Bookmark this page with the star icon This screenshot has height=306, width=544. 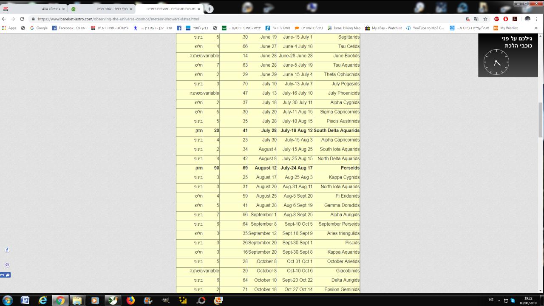pyautogui.click(x=485, y=19)
